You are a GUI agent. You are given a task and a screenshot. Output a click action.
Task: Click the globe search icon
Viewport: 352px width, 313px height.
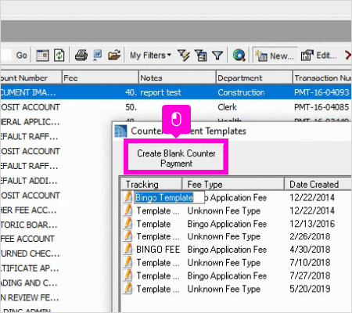click(239, 56)
